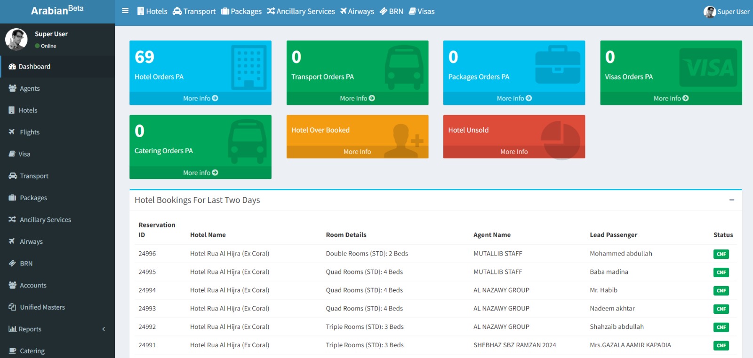This screenshot has height=358, width=753.
Task: Click the Unified Masters icon in sidebar
Action: [x=13, y=307]
